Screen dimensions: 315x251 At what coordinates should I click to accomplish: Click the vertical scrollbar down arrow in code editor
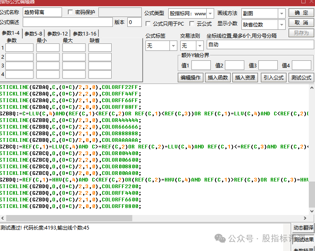312,211
